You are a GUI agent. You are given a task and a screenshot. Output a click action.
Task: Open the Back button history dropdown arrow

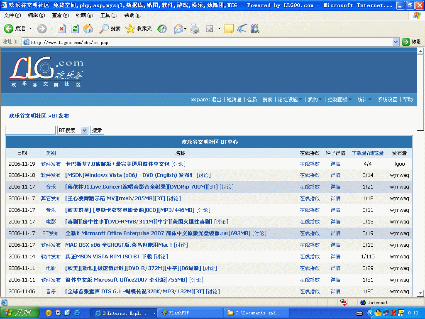pos(30,29)
